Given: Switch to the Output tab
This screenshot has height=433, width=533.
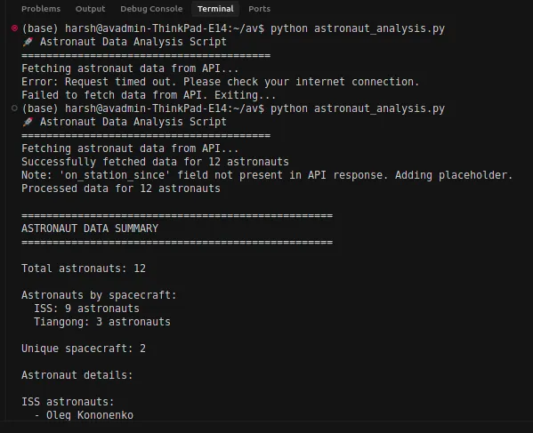Looking at the screenshot, I should click(90, 9).
